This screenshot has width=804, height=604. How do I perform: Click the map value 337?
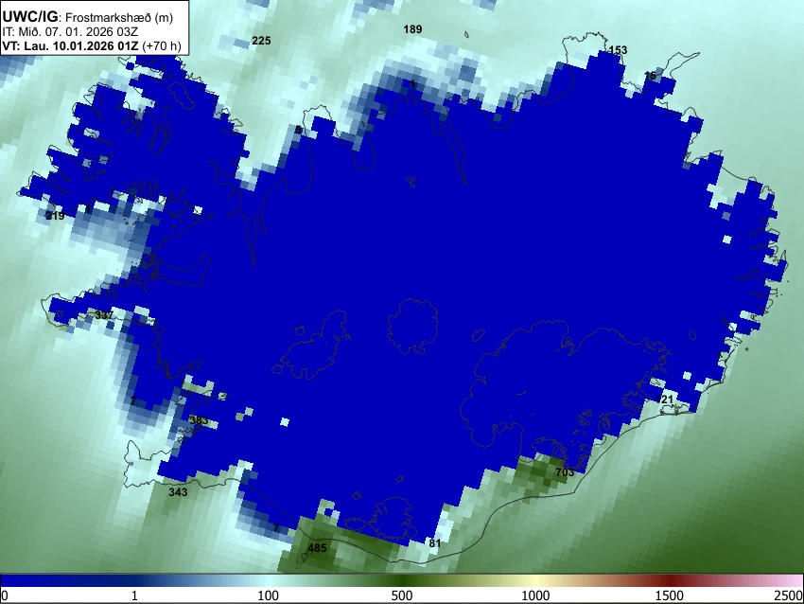click(104, 314)
